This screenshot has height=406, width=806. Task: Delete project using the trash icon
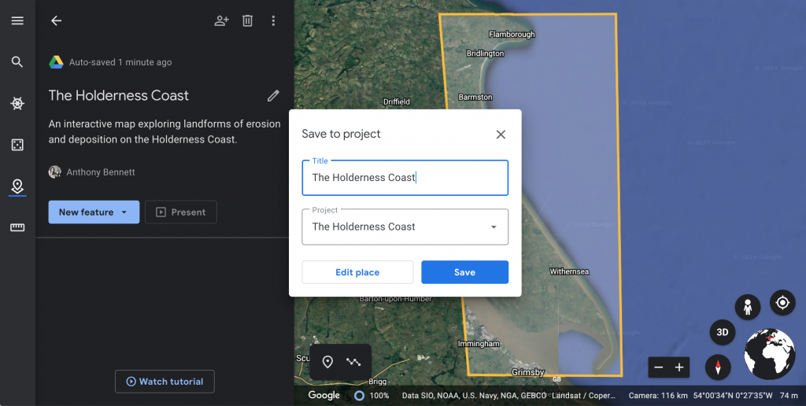click(x=247, y=20)
